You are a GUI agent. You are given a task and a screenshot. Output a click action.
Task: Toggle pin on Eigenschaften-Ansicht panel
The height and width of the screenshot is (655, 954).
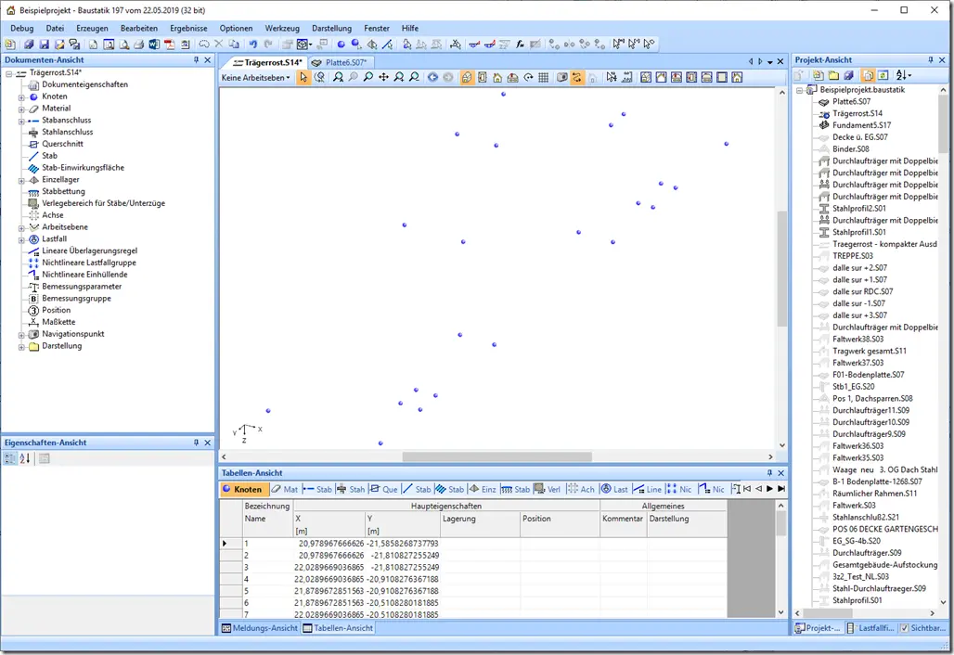coord(196,443)
